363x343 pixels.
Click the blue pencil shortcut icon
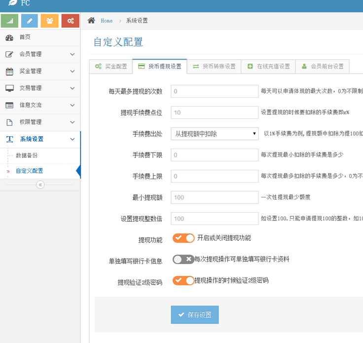click(x=30, y=21)
